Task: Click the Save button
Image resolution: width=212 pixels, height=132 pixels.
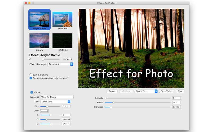Action: click(180, 91)
